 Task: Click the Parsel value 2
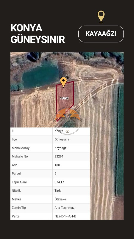pos(55,174)
